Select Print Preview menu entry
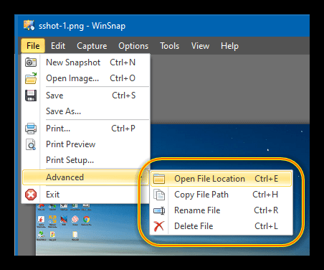The image size is (324, 270). click(86, 144)
